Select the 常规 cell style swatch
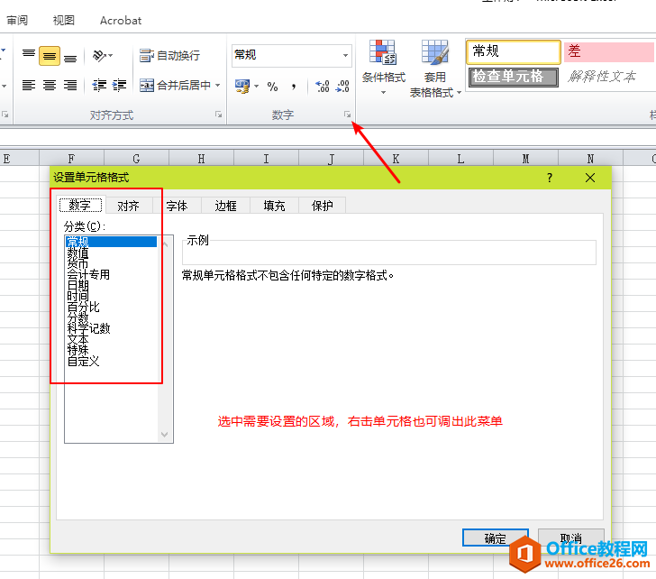Image resolution: width=656 pixels, height=579 pixels. pyautogui.click(x=514, y=51)
